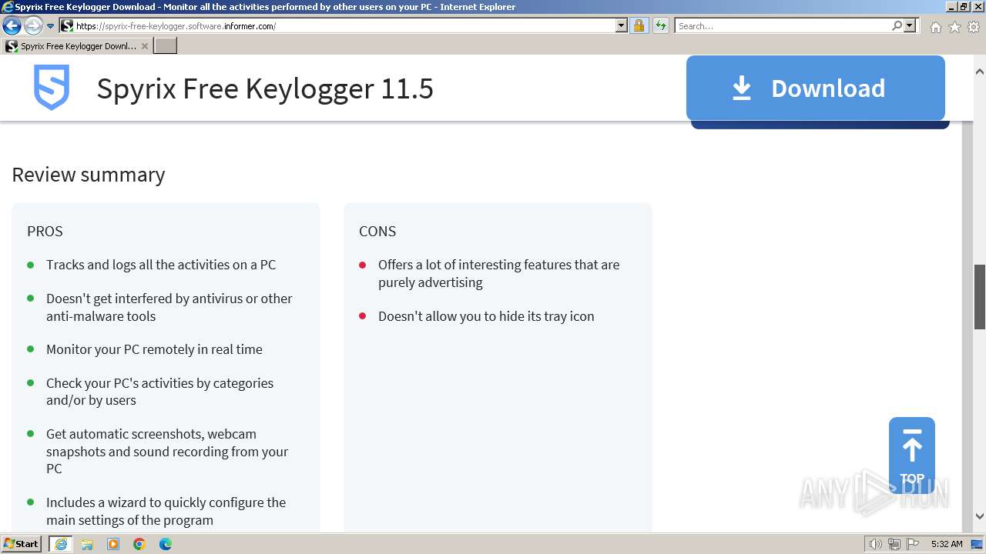Open a new blank tab
986x554 pixels.
pyautogui.click(x=166, y=46)
